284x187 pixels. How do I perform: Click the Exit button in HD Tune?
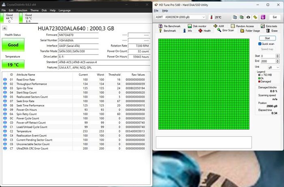pyautogui.click(x=275, y=17)
